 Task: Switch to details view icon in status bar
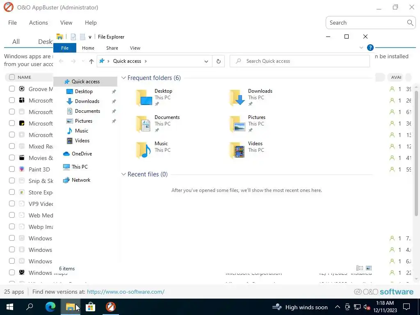pos(360,268)
